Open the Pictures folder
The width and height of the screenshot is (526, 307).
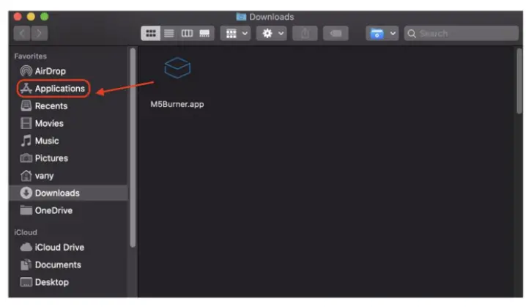pyautogui.click(x=44, y=158)
